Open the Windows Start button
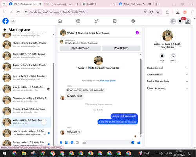The width and height of the screenshot is (196, 157). [x=5, y=153]
